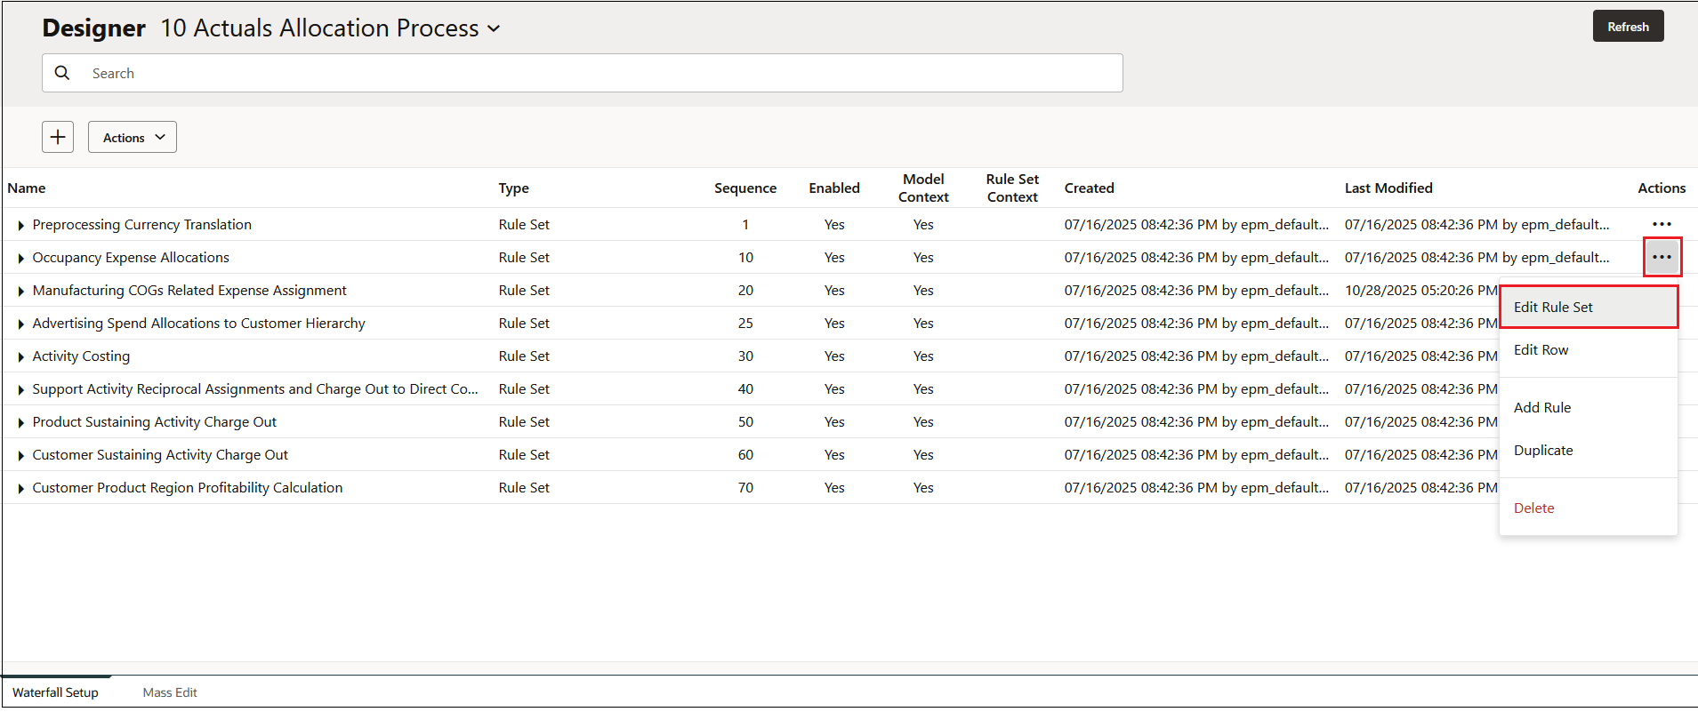The height and width of the screenshot is (712, 1698).
Task: Click the plus add icon button
Action: pos(58,137)
